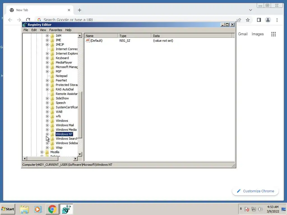Image resolution: width=287 pixels, height=215 pixels.
Task: Select the SystemCertificates key
Action: tap(67, 107)
